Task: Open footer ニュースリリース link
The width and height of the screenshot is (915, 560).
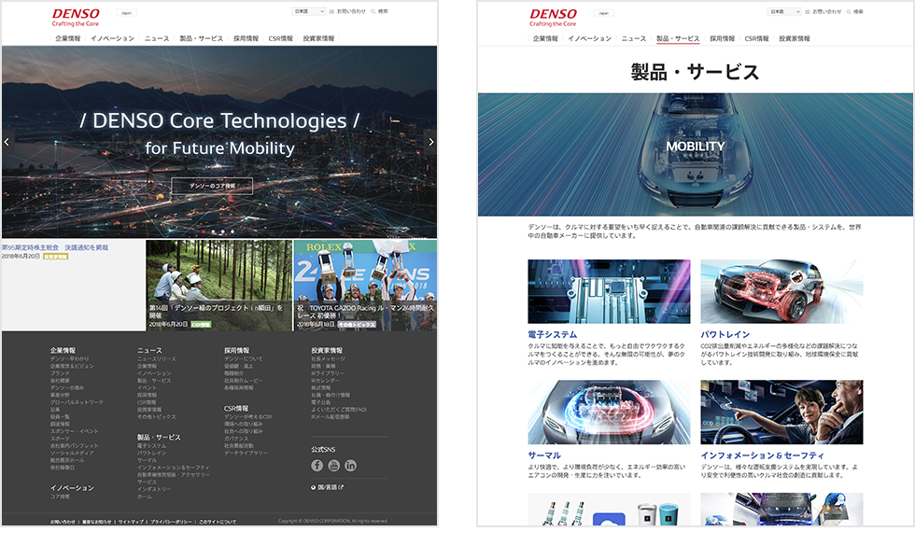Action: point(157,358)
